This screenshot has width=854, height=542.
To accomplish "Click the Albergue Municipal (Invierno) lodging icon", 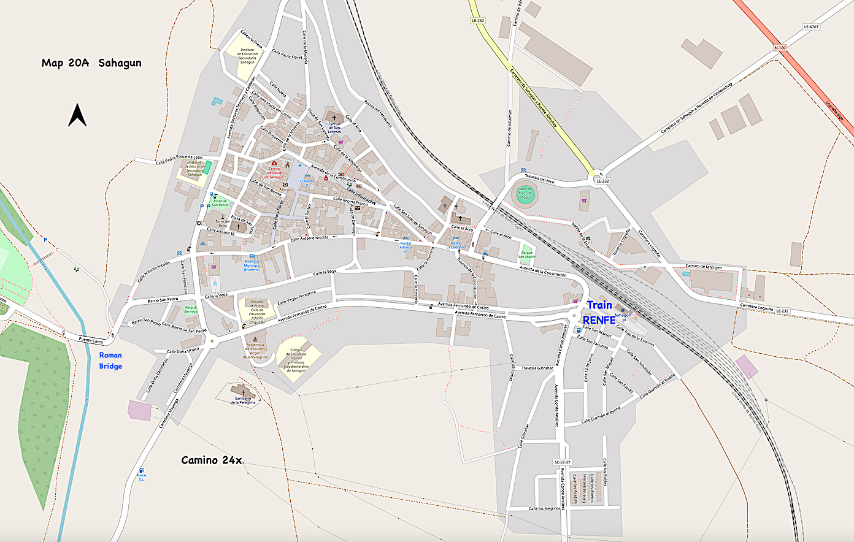I will coord(252,256).
